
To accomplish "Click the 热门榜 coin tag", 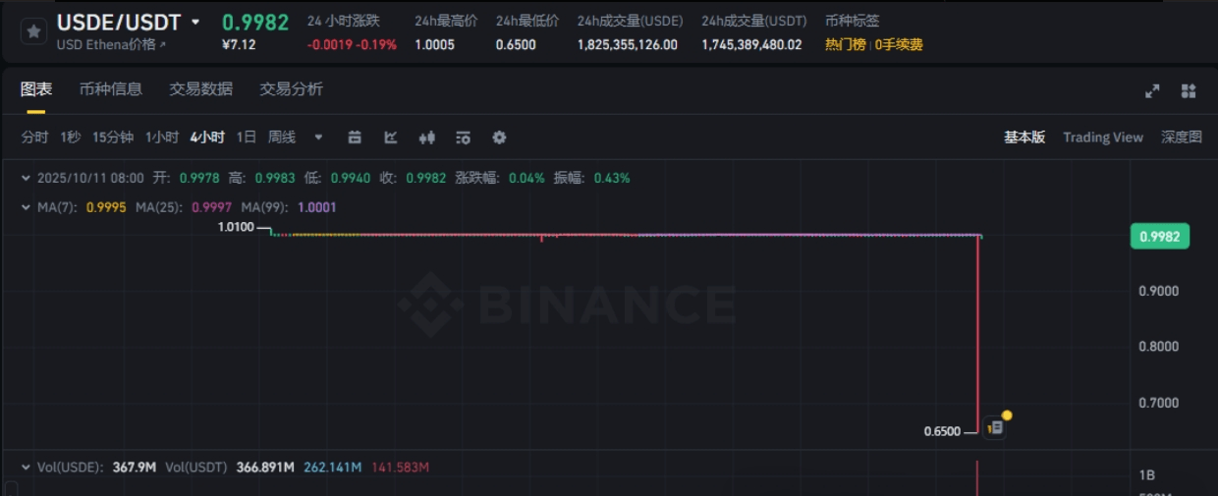I will click(845, 44).
